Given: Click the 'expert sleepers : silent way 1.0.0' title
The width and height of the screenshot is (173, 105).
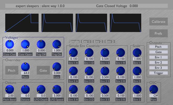Looking at the screenshot, I should click(40, 6).
